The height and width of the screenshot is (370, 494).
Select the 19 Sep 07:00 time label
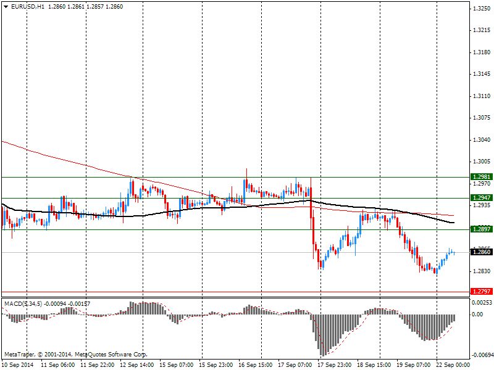click(x=413, y=365)
